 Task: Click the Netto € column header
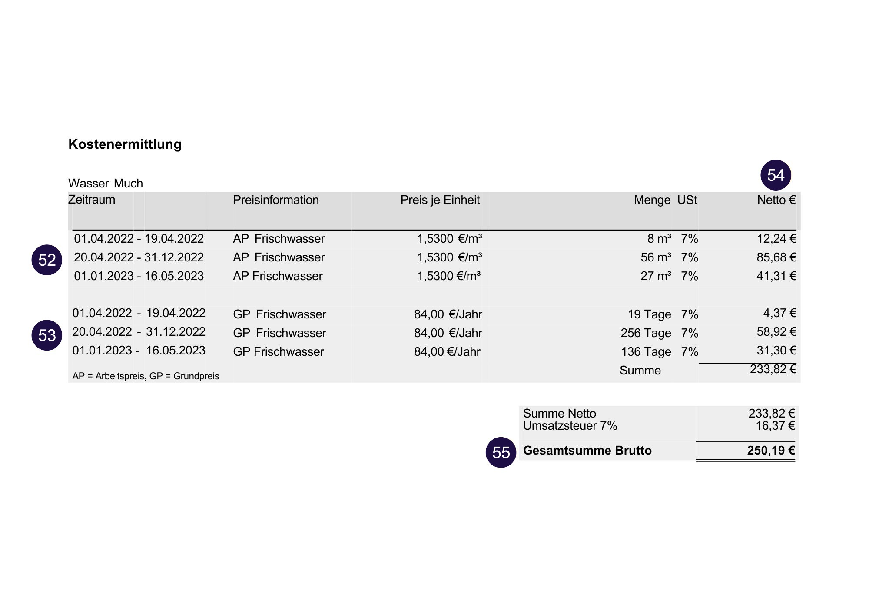(x=776, y=200)
